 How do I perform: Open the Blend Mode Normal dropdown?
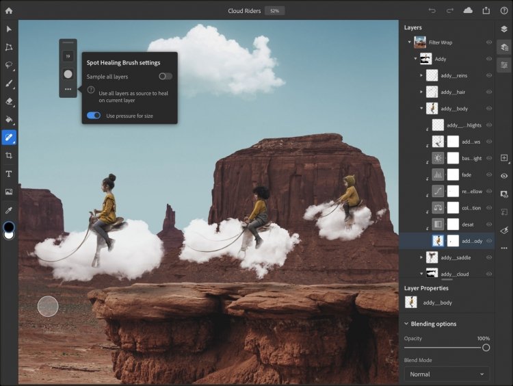click(447, 374)
